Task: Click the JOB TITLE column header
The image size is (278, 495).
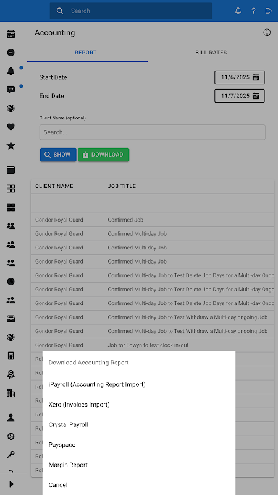Action: (x=122, y=186)
